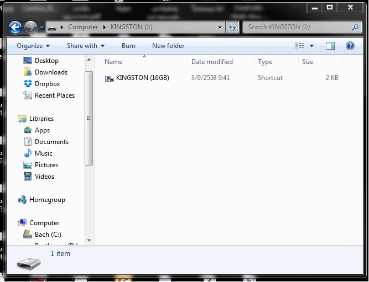The width and height of the screenshot is (369, 282).
Task: Select the KINGSTON (16GB) shortcut file
Action: (x=142, y=78)
